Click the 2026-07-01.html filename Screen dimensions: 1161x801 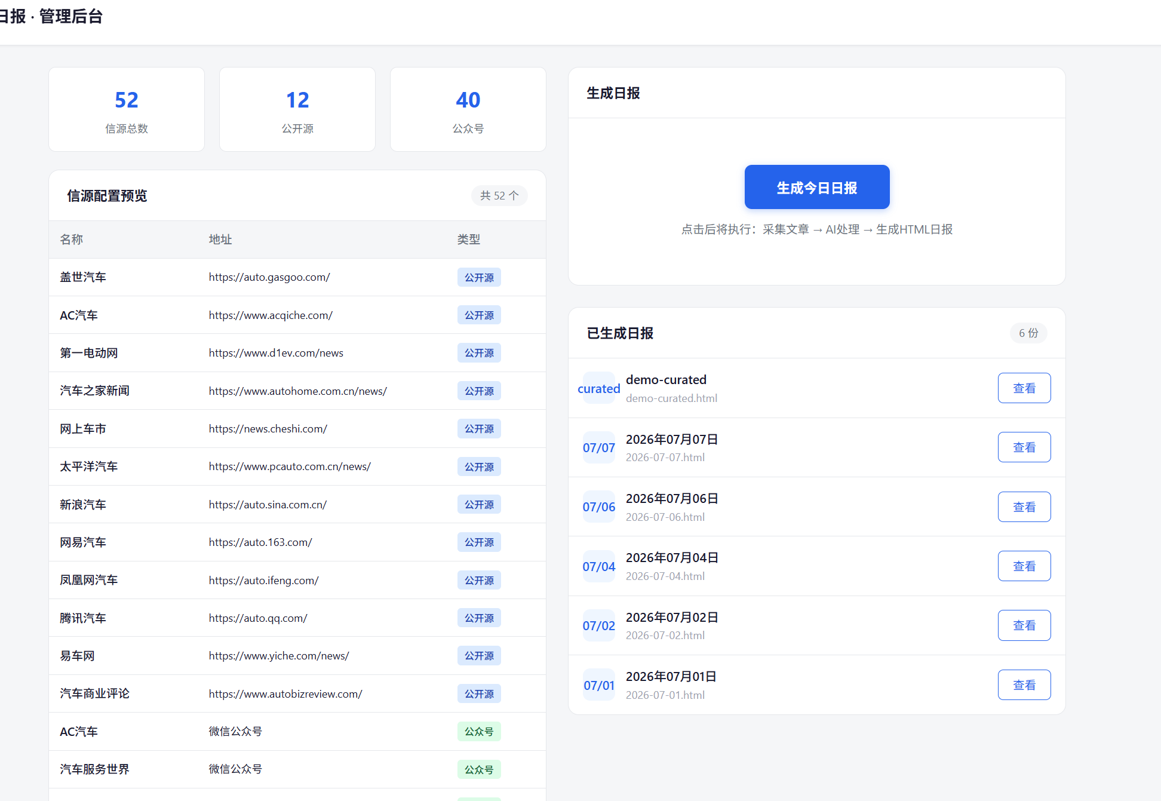click(665, 695)
